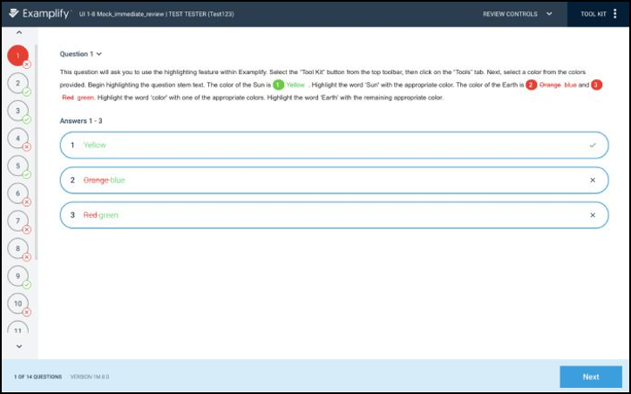631x394 pixels.
Task: Select answer field 3 with Red green
Action: click(334, 215)
